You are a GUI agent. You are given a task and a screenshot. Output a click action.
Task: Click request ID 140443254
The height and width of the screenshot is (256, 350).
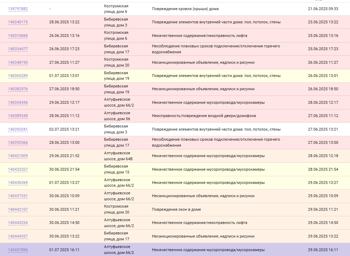pos(18,223)
